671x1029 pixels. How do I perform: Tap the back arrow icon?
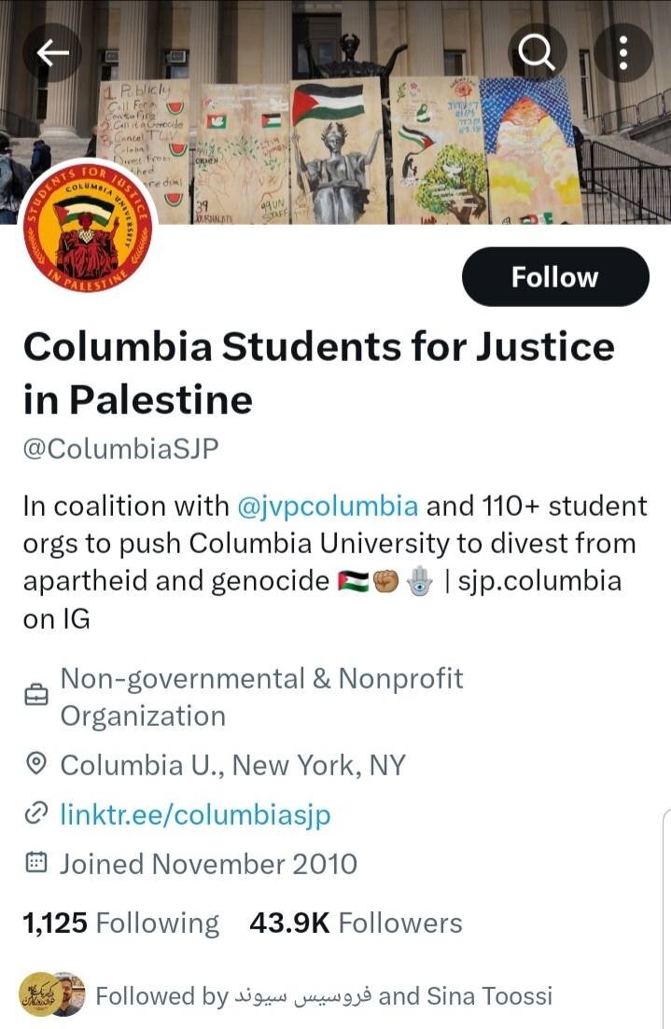53,53
